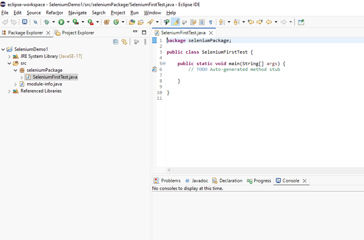This screenshot has height=240, width=364.
Task: Switch to the Project Explorer tab
Action: [x=74, y=33]
